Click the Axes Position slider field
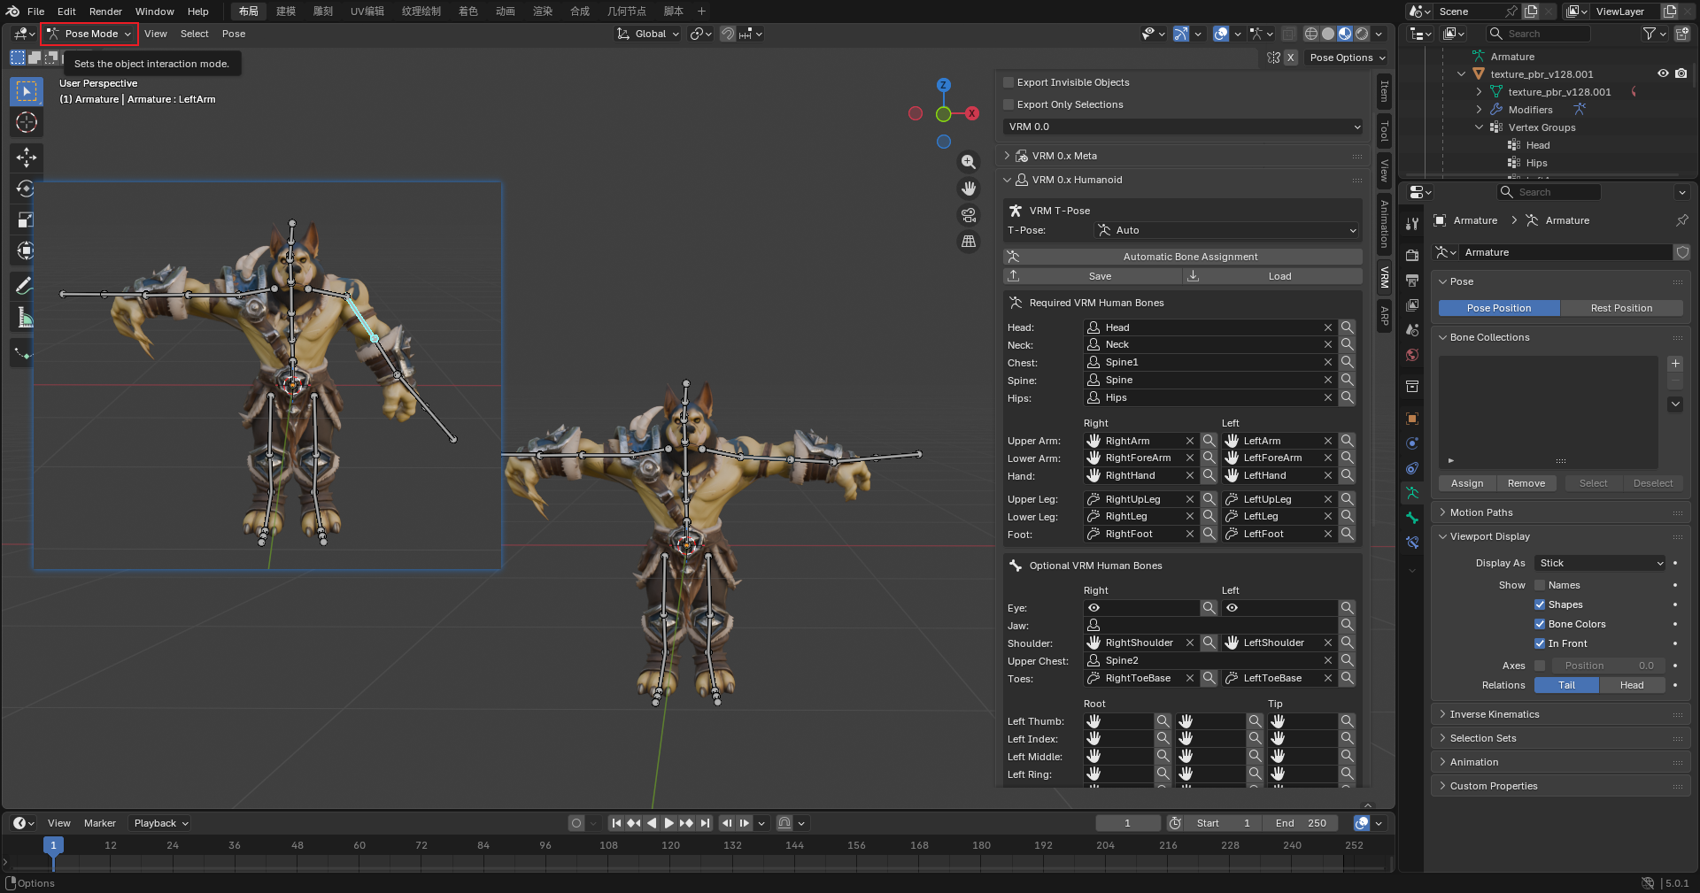This screenshot has width=1700, height=893. [x=1608, y=666]
